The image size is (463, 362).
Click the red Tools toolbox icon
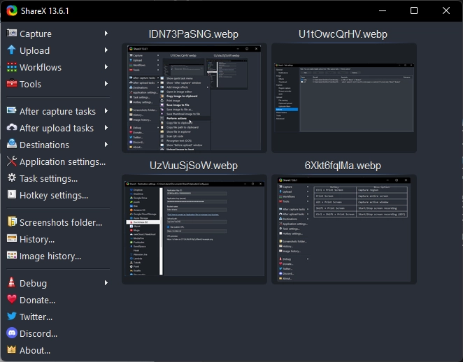pos(11,83)
